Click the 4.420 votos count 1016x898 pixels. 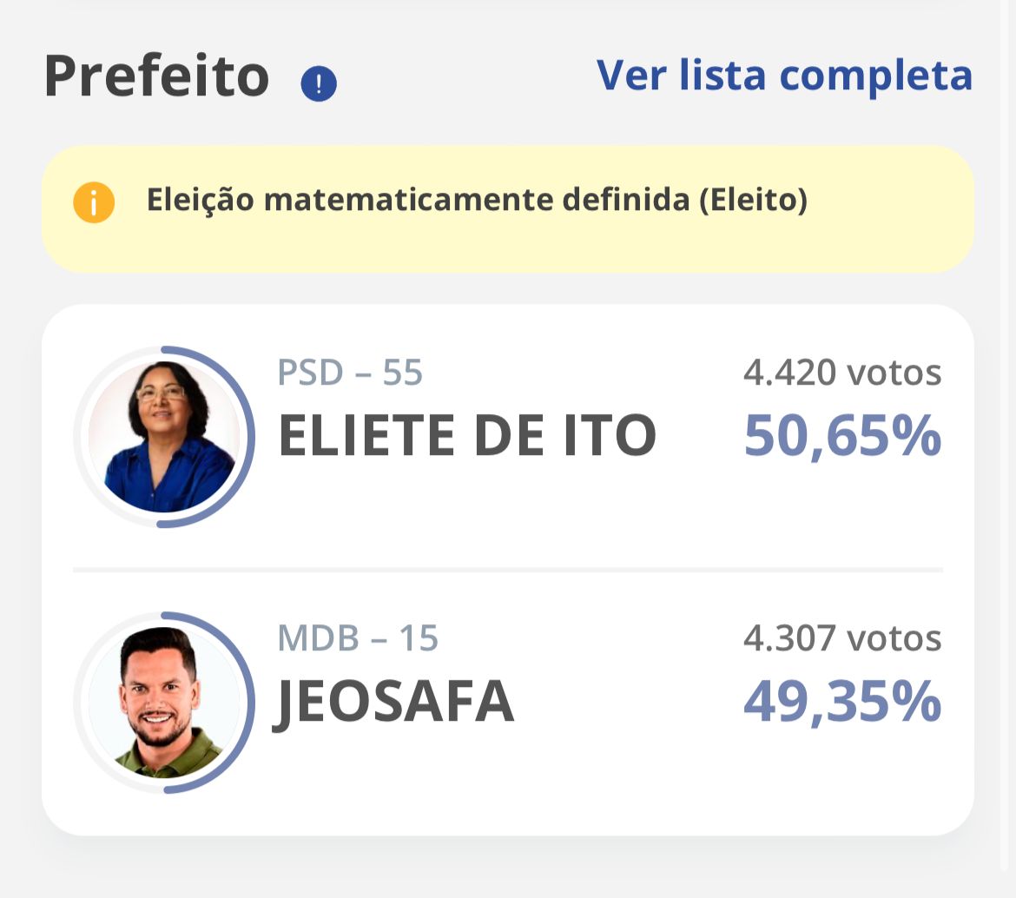(842, 373)
